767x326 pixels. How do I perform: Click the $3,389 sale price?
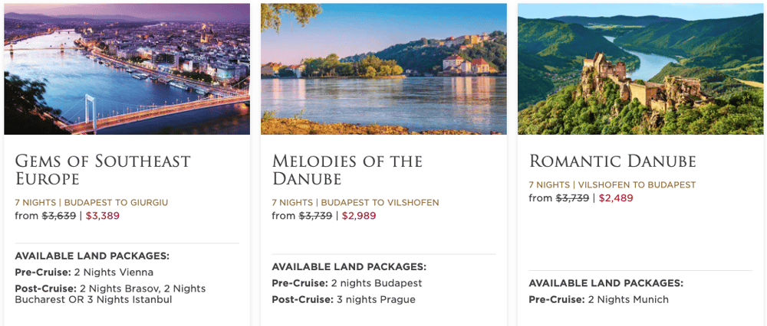[102, 216]
